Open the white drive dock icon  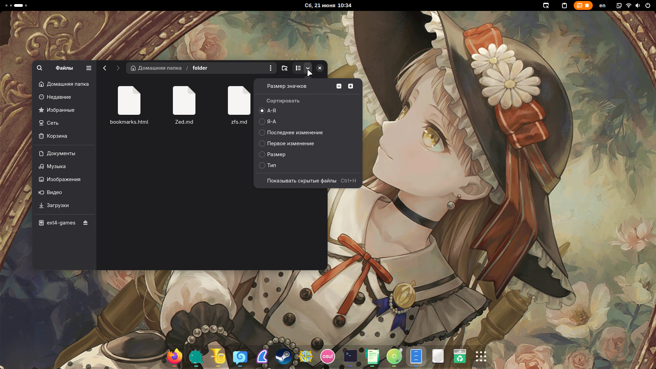tap(438, 356)
